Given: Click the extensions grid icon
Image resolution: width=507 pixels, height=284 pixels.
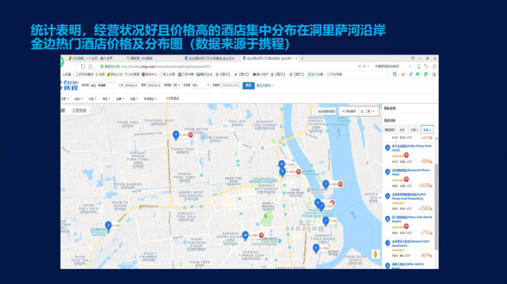Looking at the screenshot, I should 434,74.
